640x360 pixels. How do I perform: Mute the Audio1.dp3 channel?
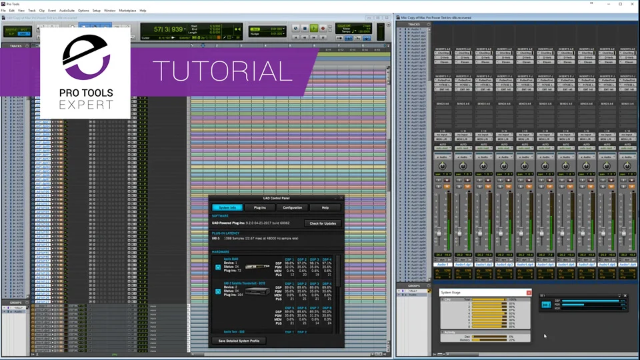coord(508,187)
